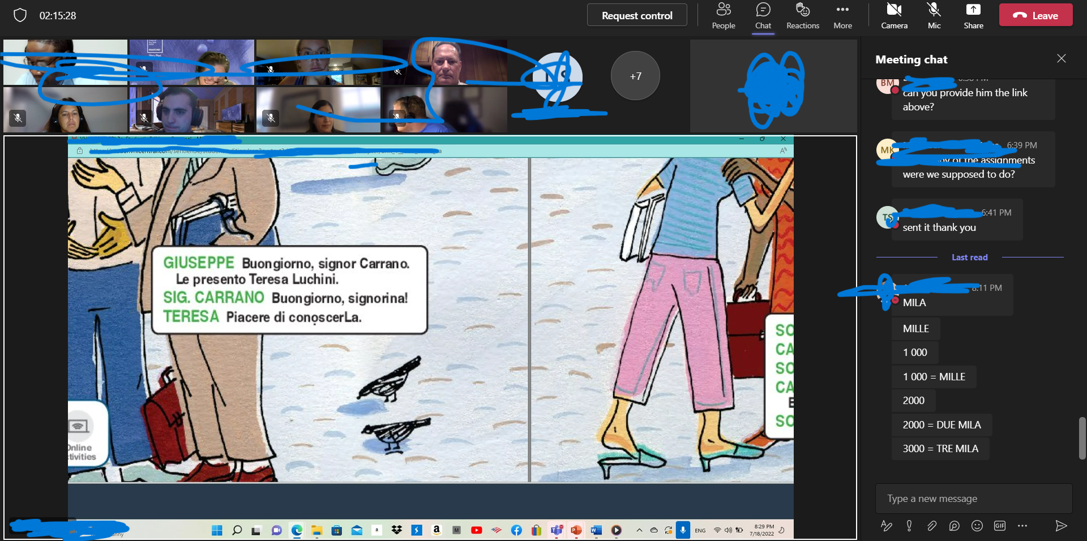The image size is (1087, 541).
Task: Click the Word icon in the shared taskbar
Action: pyautogui.click(x=596, y=530)
